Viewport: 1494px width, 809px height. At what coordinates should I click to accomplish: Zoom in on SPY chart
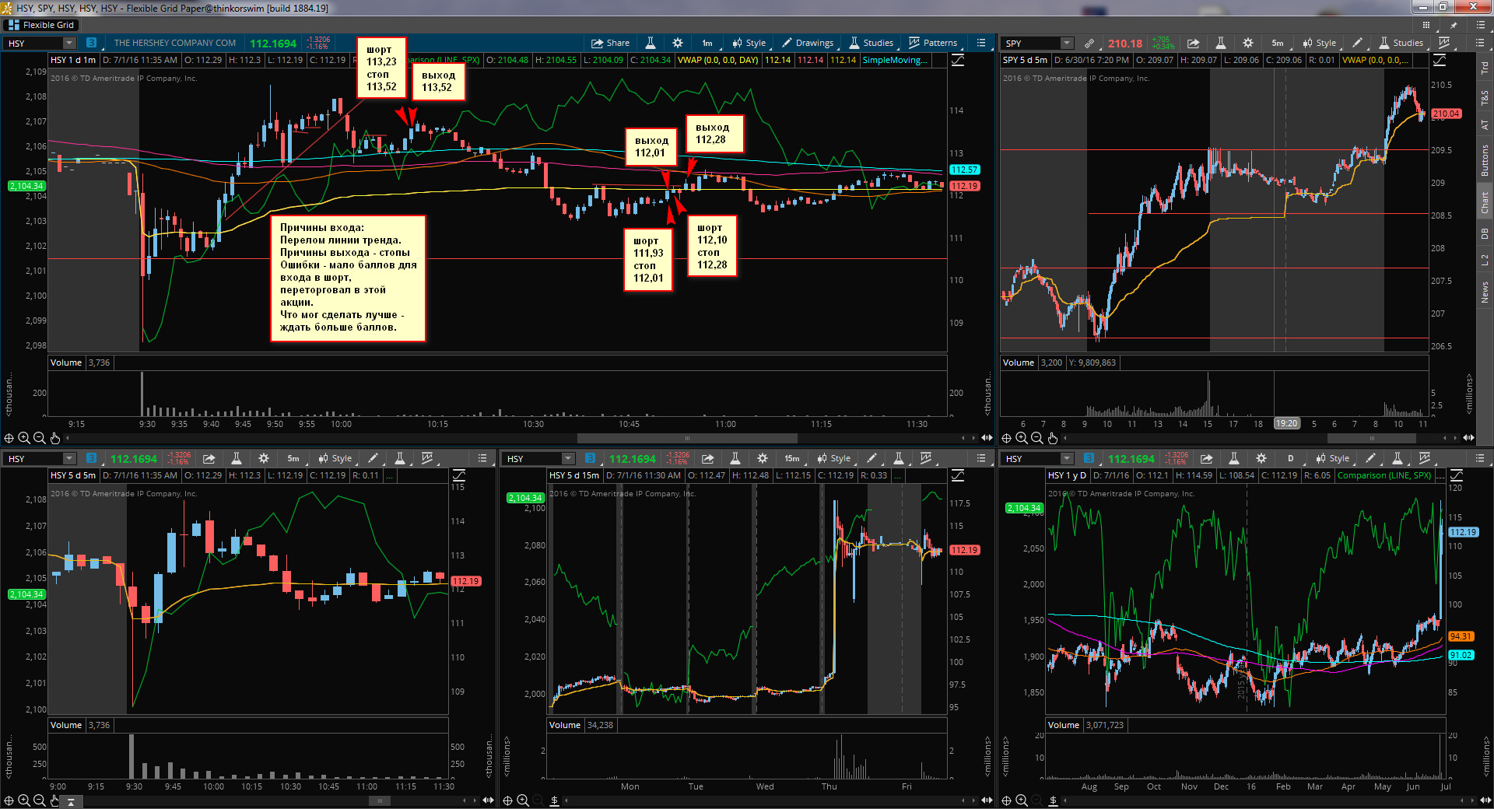pos(1021,438)
